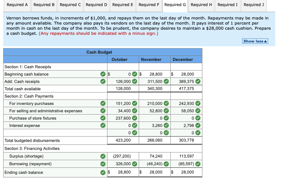
Task: Select the November cash receipts field 311,500
Action: point(155,81)
